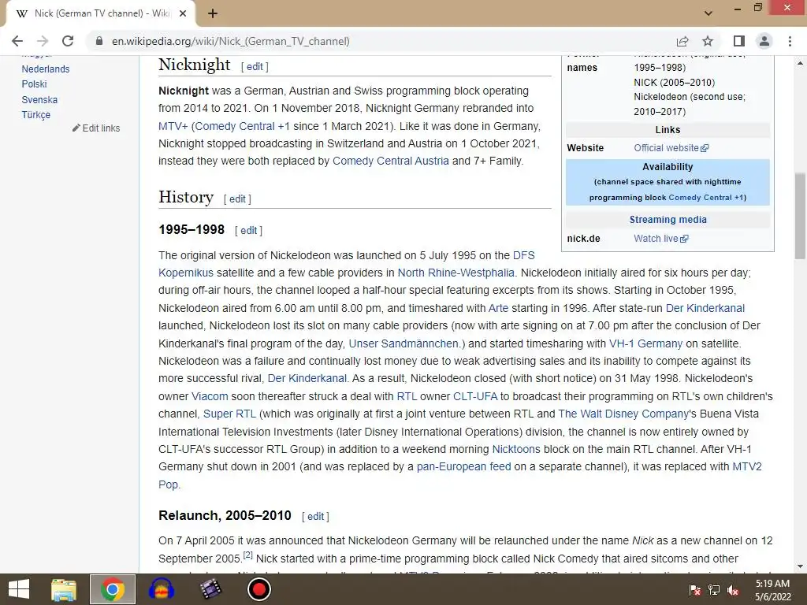
Task: Edit the Relaunch, 2005–2010 section
Action: click(315, 517)
